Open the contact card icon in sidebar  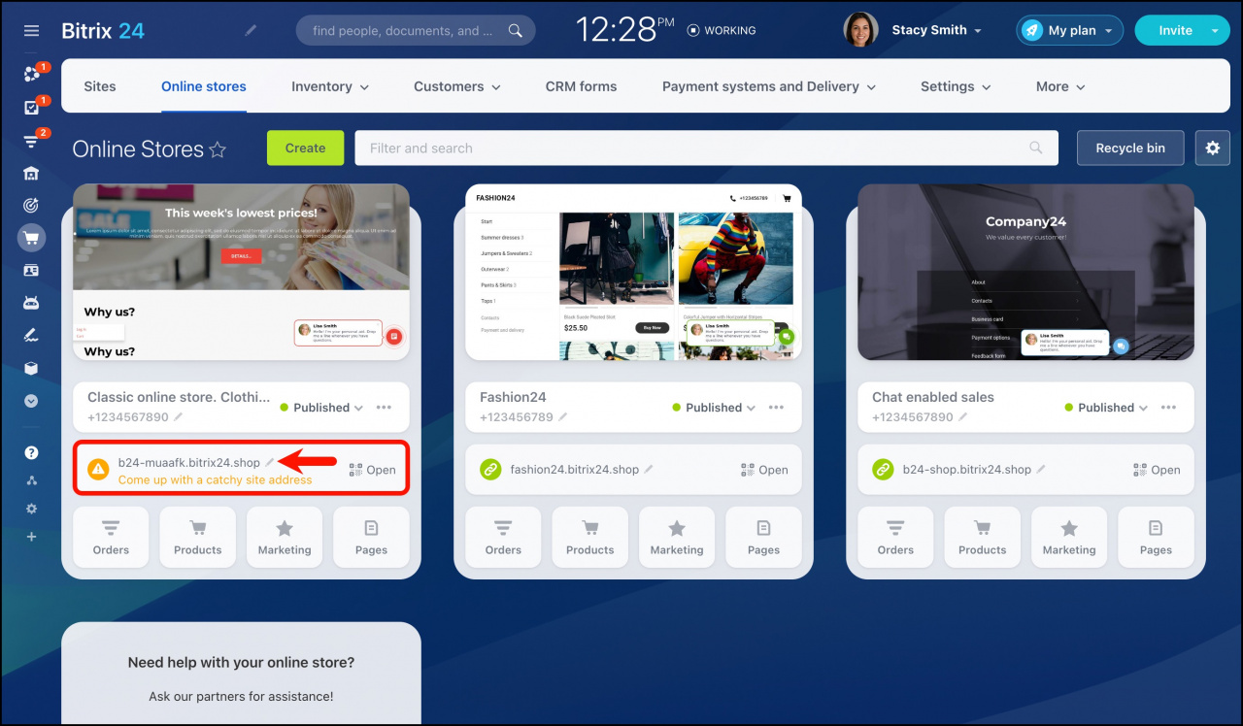[x=31, y=270]
